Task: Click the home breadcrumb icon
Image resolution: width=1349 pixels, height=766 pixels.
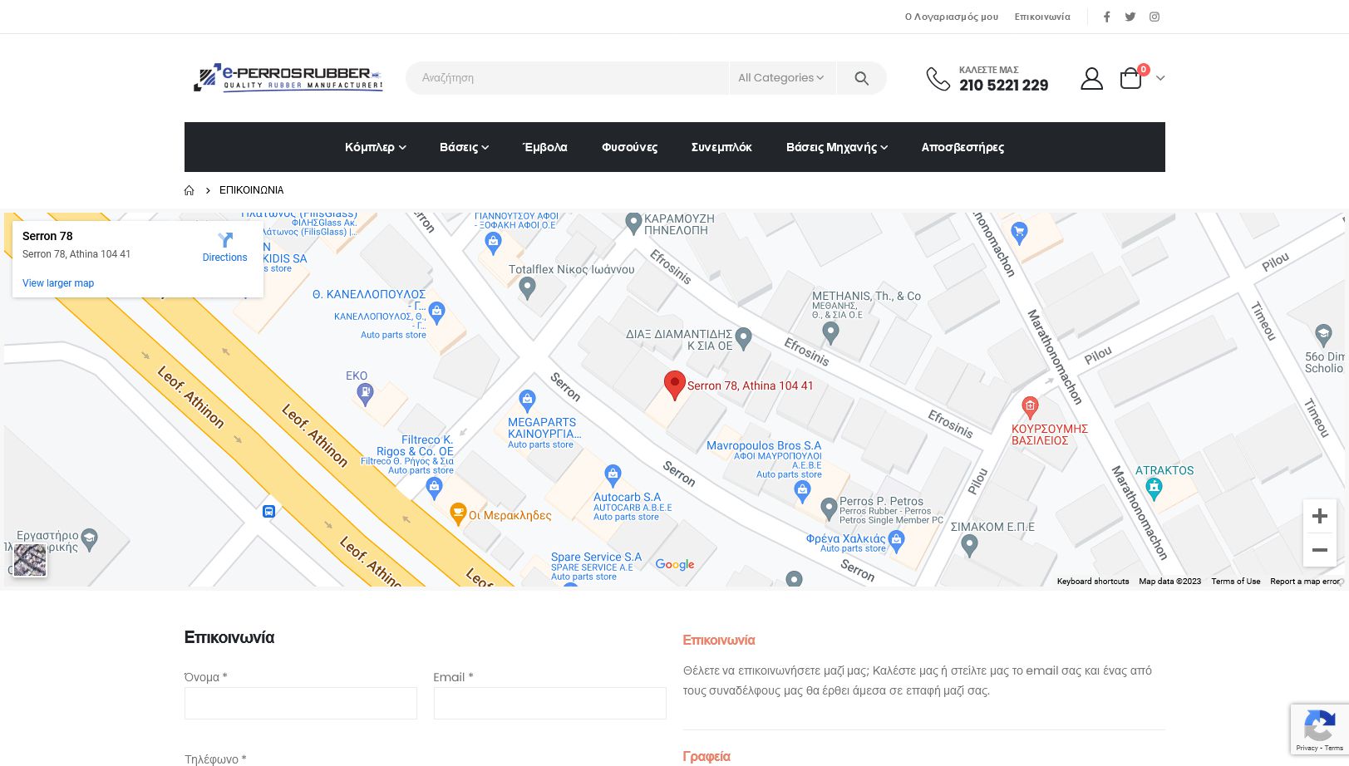Action: point(190,190)
